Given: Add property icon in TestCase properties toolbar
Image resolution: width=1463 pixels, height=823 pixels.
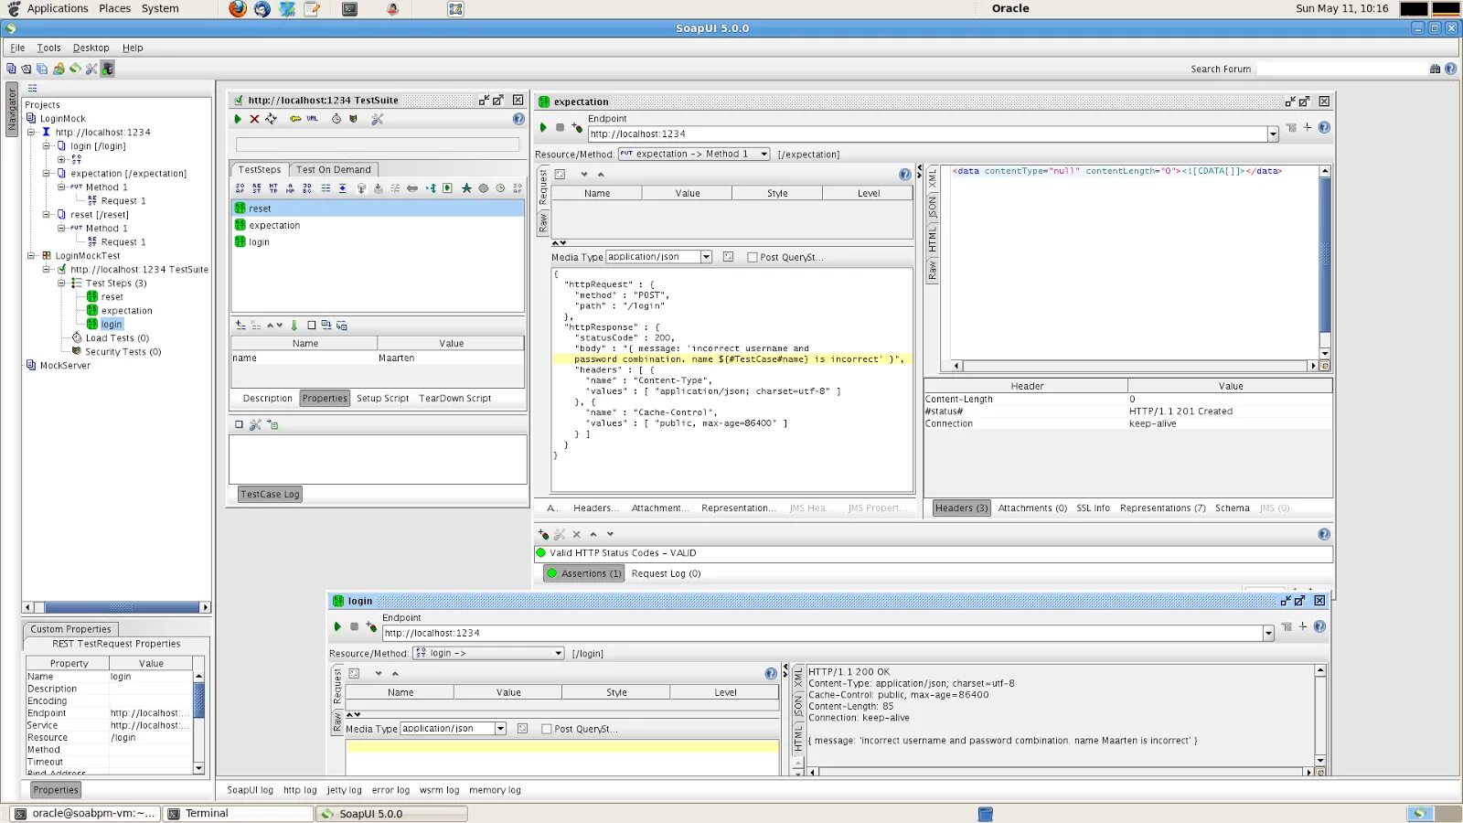Looking at the screenshot, I should click(x=240, y=326).
